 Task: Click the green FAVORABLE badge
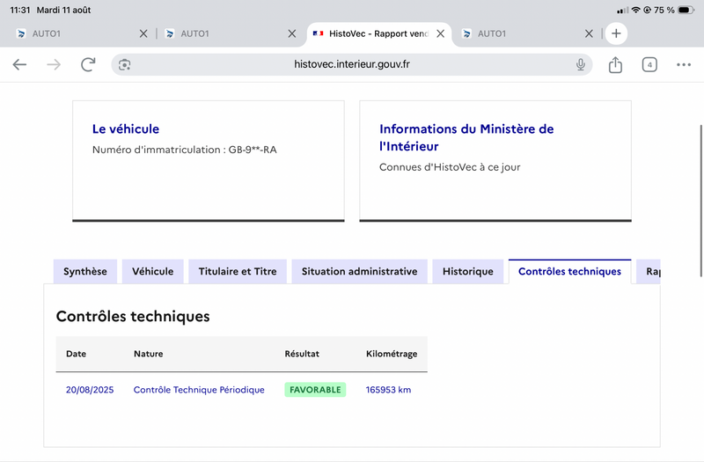315,390
